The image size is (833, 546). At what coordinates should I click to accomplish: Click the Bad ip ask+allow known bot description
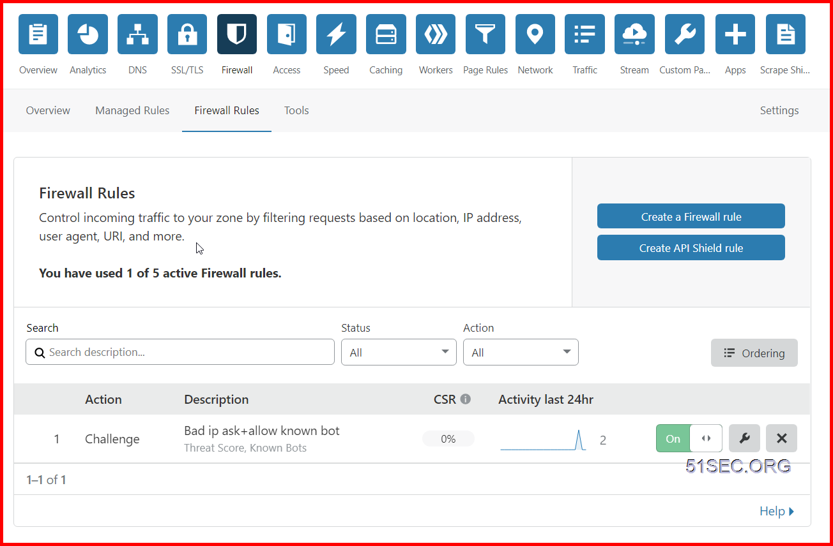[262, 431]
